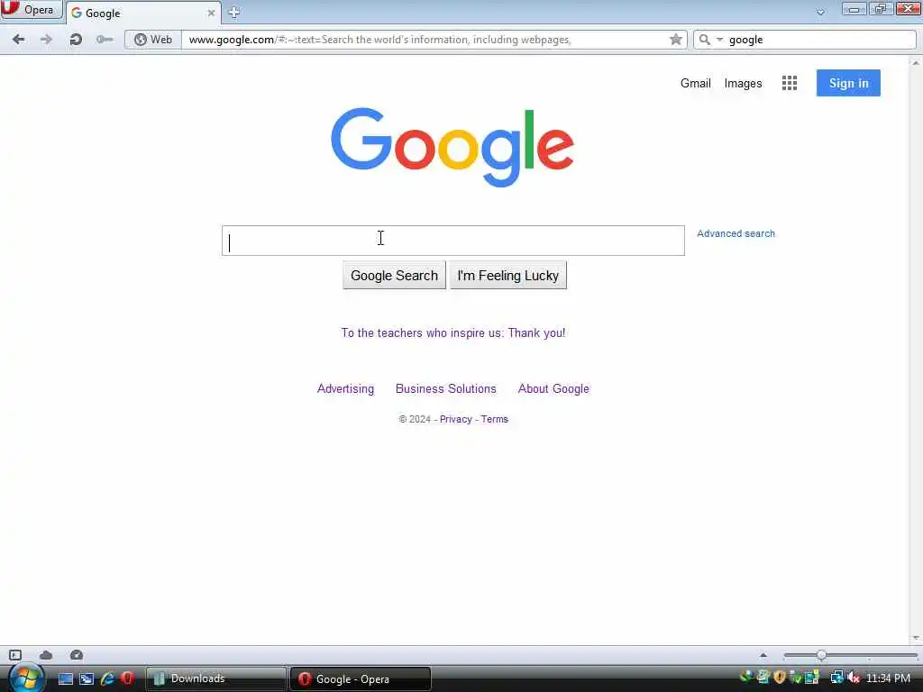
Task: Select Google - Opera taskbar button
Action: point(361,678)
